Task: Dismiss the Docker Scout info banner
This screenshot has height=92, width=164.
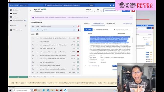Action: coord(131,17)
